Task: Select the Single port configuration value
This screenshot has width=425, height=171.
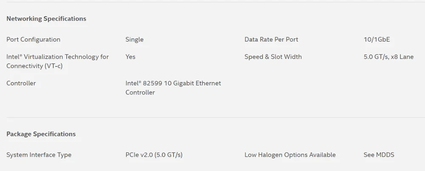Action: (134, 39)
